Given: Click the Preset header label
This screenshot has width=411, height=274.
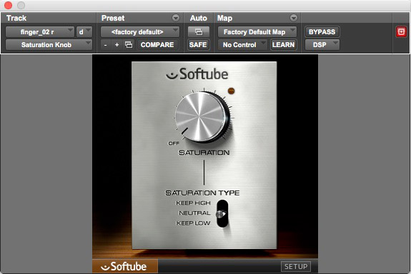Looking at the screenshot, I should pos(113,18).
